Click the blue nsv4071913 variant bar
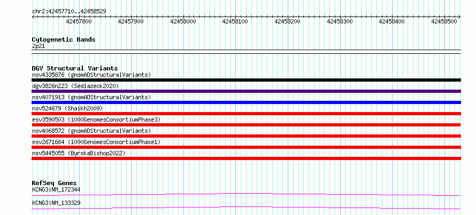The width and height of the screenshot is (476, 215). (246, 102)
